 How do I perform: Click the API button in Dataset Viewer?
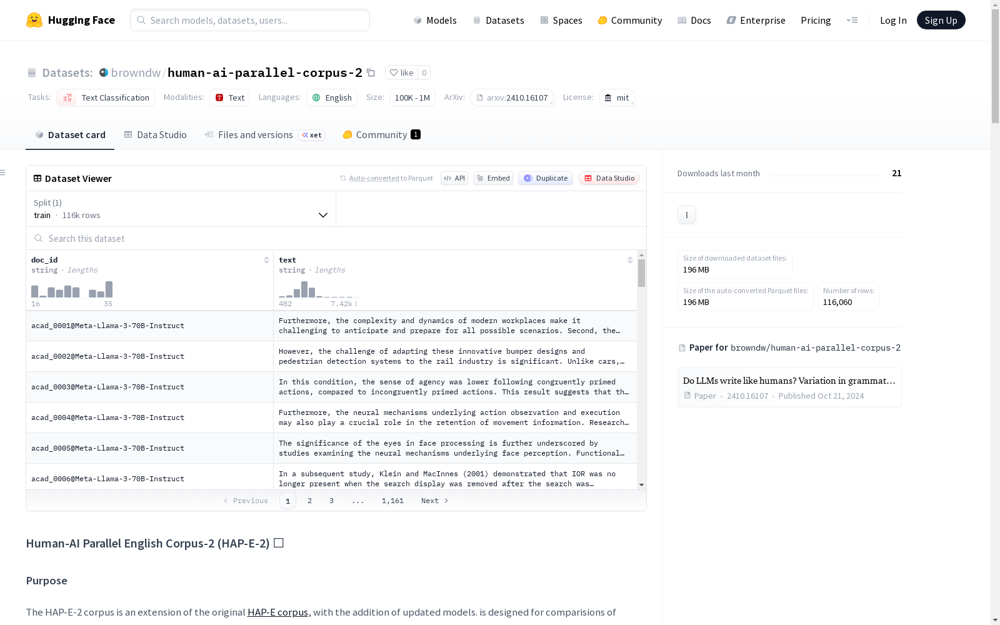[454, 178]
